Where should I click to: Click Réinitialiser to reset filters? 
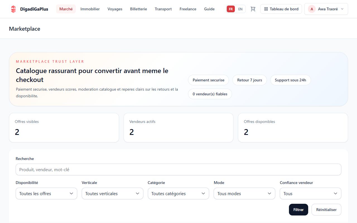[x=326, y=210]
